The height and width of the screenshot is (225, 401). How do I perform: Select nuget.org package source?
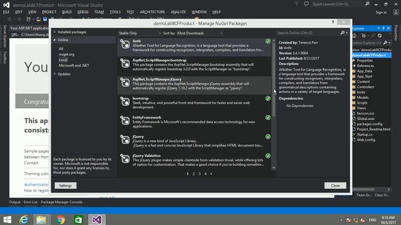pyautogui.click(x=66, y=54)
